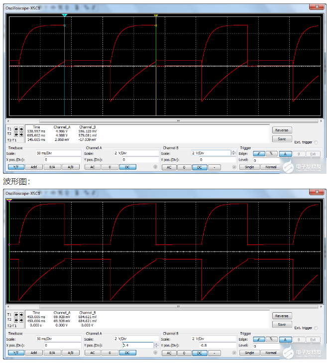
Task: Set Channel A coupling to AC, upper oscilloscope
Action: [x=92, y=167]
